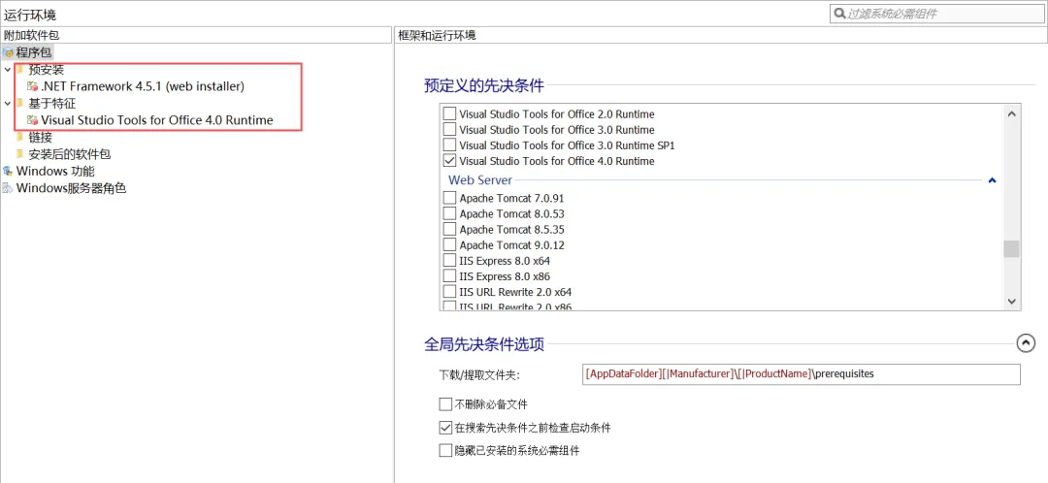Collapse the Web Server group
Image resolution: width=1048 pixels, height=483 pixels.
(993, 180)
